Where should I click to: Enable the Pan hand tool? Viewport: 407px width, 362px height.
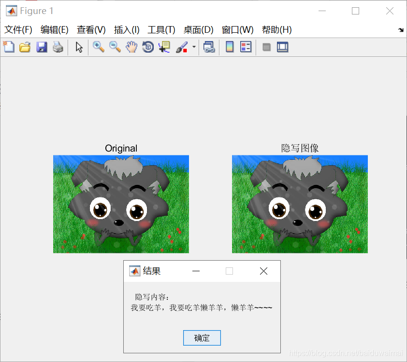[131, 47]
